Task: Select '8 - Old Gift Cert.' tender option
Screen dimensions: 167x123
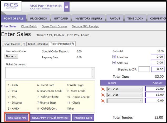Action: pyautogui.click(x=47, y=109)
